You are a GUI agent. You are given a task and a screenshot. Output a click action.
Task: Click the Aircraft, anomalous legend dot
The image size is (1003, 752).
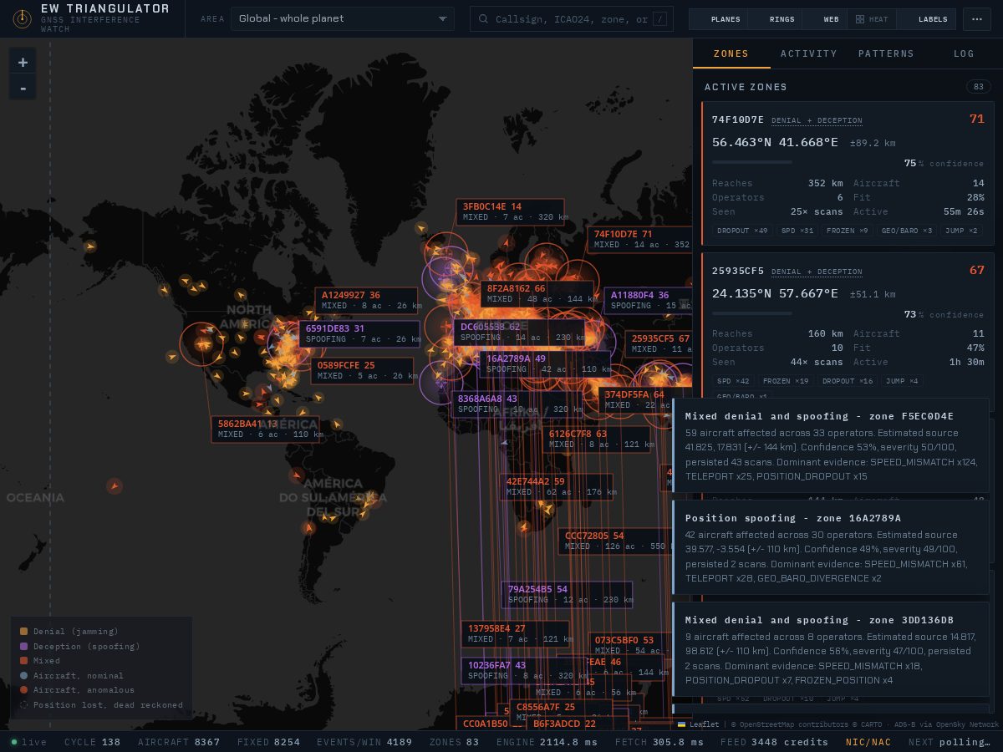pos(24,690)
